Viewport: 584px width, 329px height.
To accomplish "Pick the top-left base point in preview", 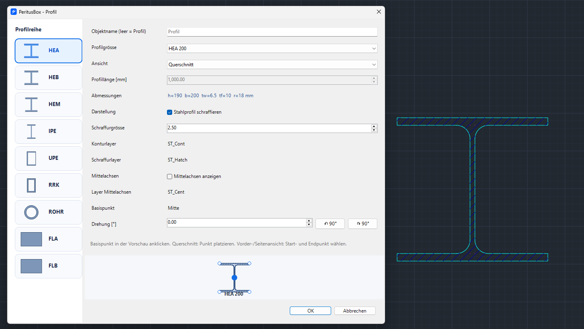I will [220, 264].
